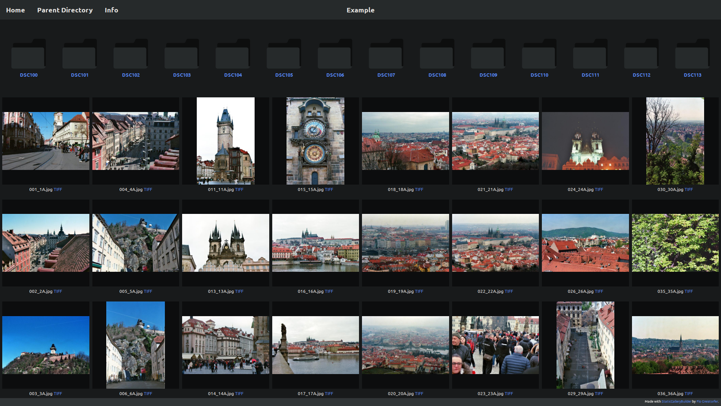The width and height of the screenshot is (721, 406).
Task: Download TIFF version of 015_15A.jpg
Action: [329, 189]
